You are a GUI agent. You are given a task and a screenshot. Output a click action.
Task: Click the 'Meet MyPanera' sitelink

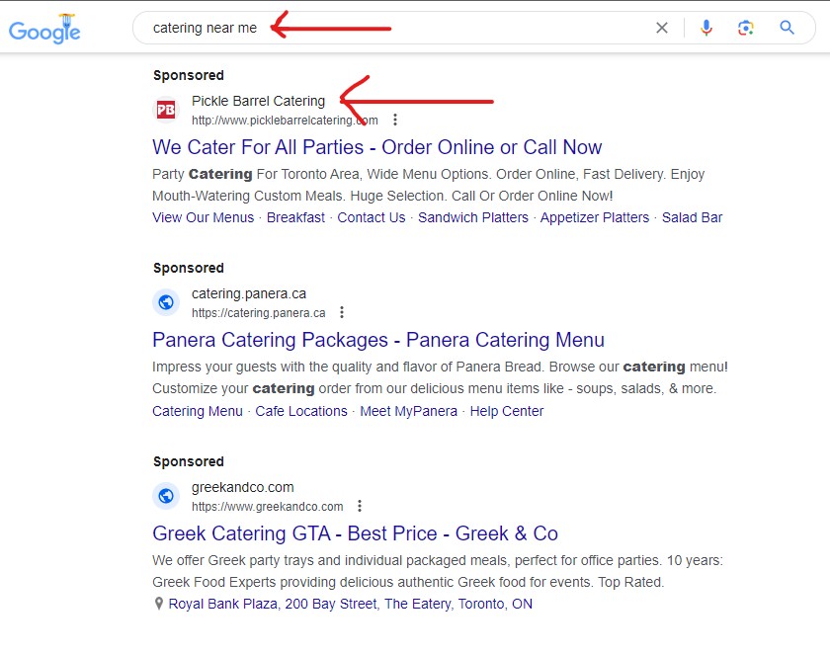coord(408,411)
